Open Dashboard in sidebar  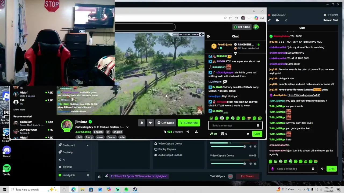[69, 145]
